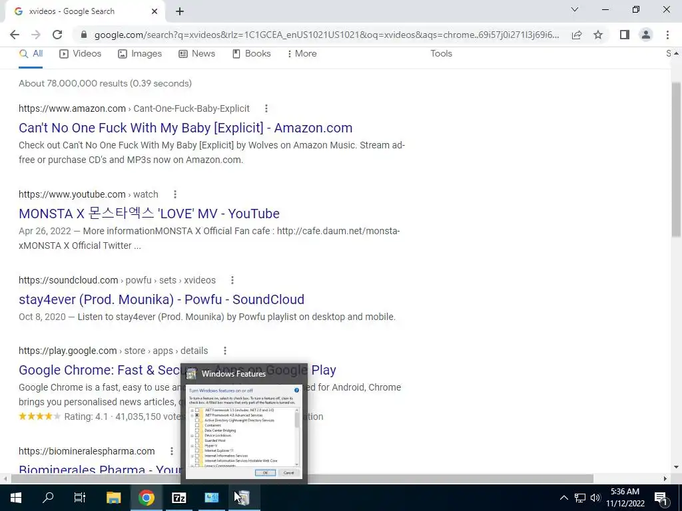Click the Windows Features preview thumbnail
Screen dimensions: 682x511
pos(244,431)
